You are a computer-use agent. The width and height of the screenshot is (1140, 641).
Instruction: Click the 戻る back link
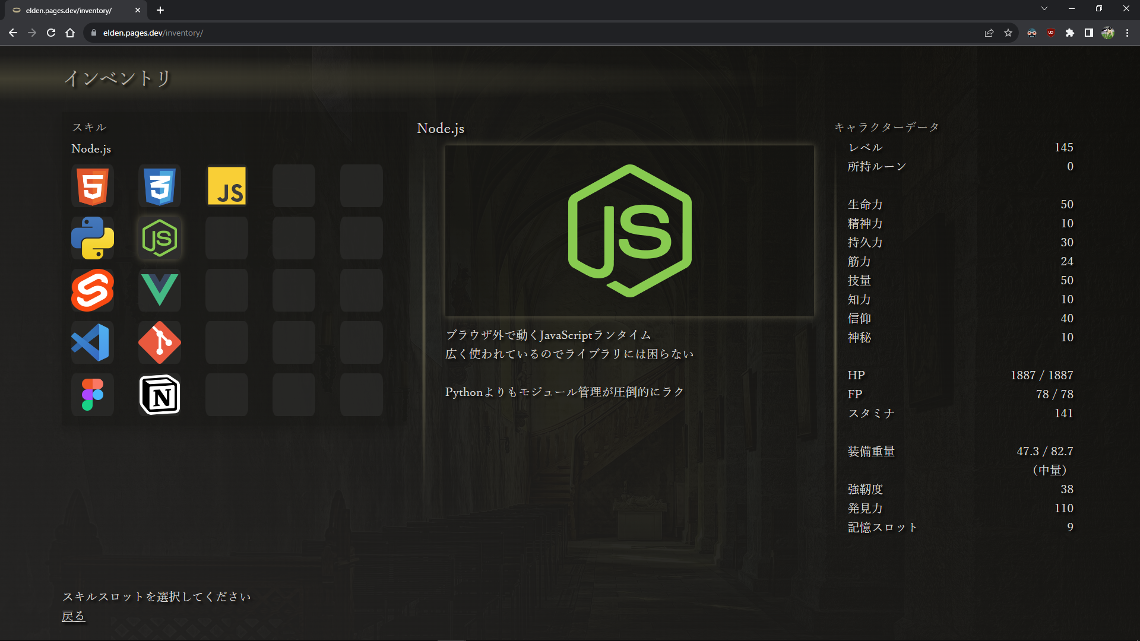[x=74, y=616]
